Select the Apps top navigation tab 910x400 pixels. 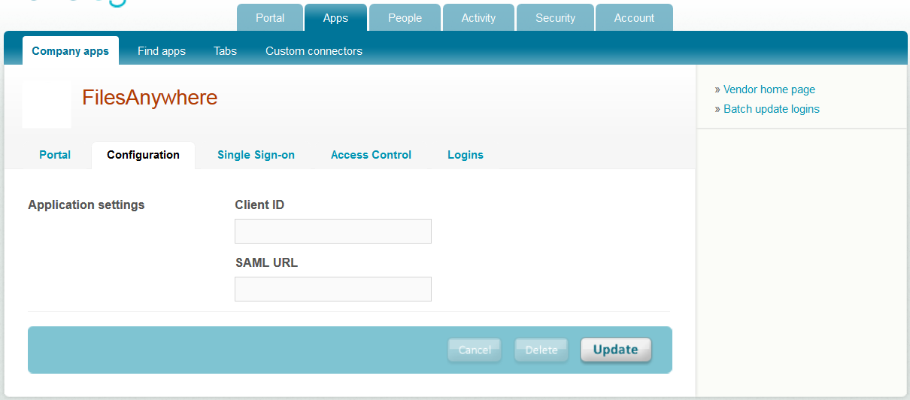(335, 18)
